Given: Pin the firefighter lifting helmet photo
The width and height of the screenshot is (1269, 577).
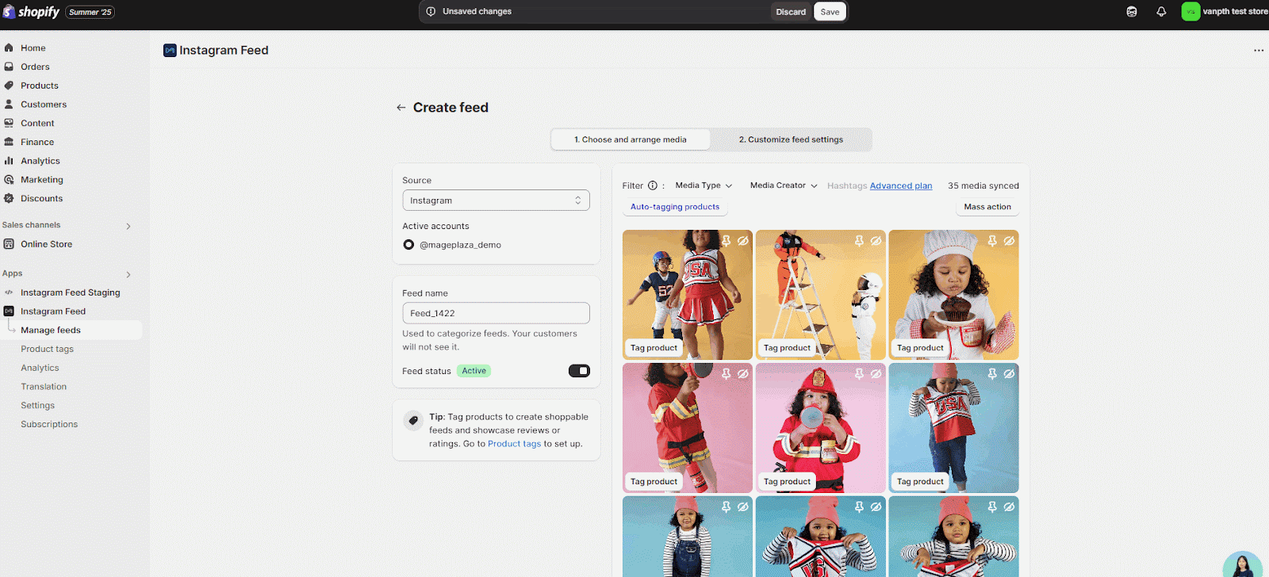Looking at the screenshot, I should pos(726,373).
